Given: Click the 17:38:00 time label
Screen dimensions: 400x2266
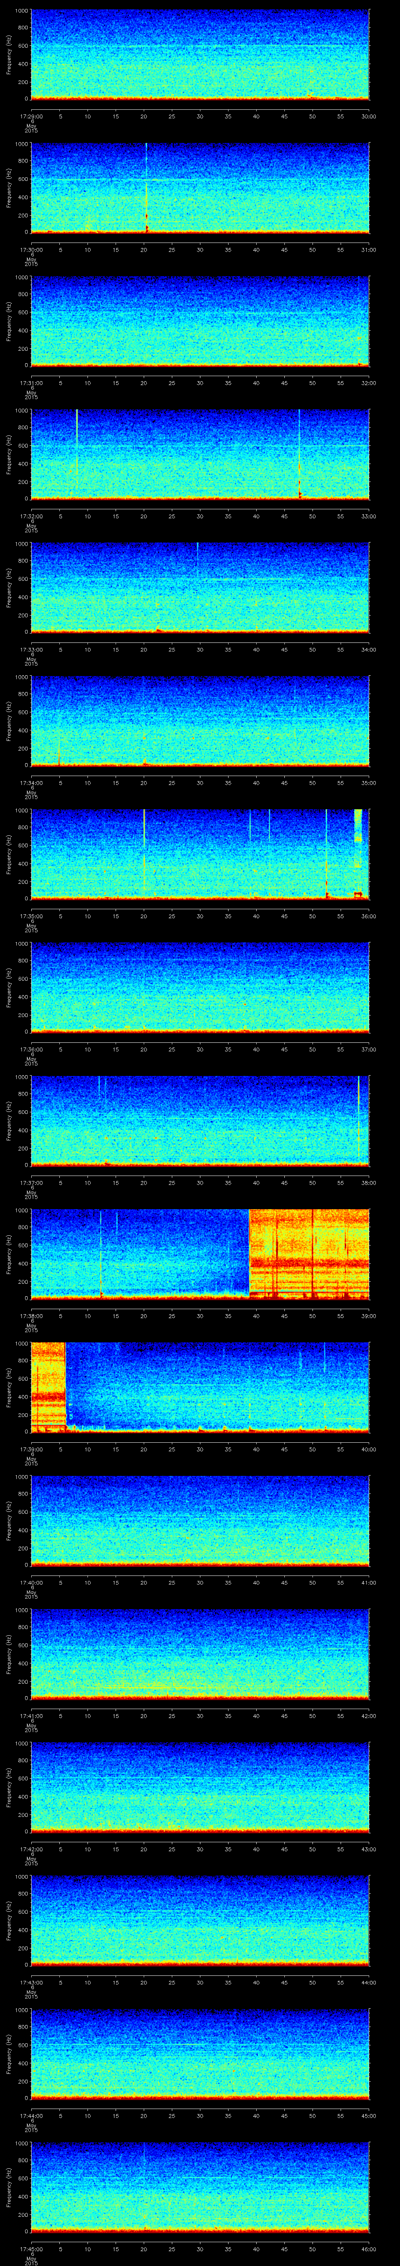Looking at the screenshot, I should [x=31, y=1316].
